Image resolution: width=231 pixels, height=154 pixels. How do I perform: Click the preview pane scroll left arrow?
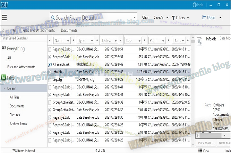(198, 135)
